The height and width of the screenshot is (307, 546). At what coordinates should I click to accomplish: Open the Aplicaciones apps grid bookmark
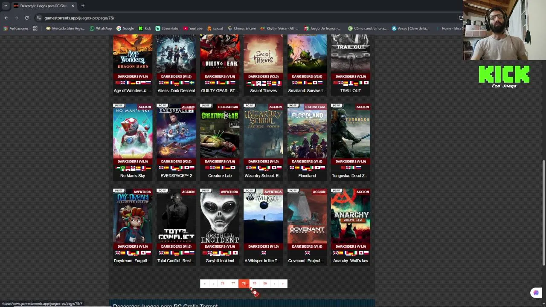tap(16, 29)
